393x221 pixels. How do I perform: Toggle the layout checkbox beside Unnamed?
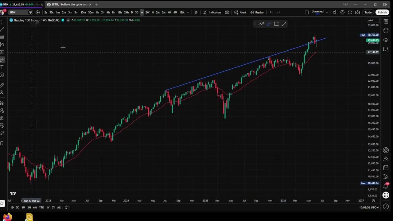(307, 12)
